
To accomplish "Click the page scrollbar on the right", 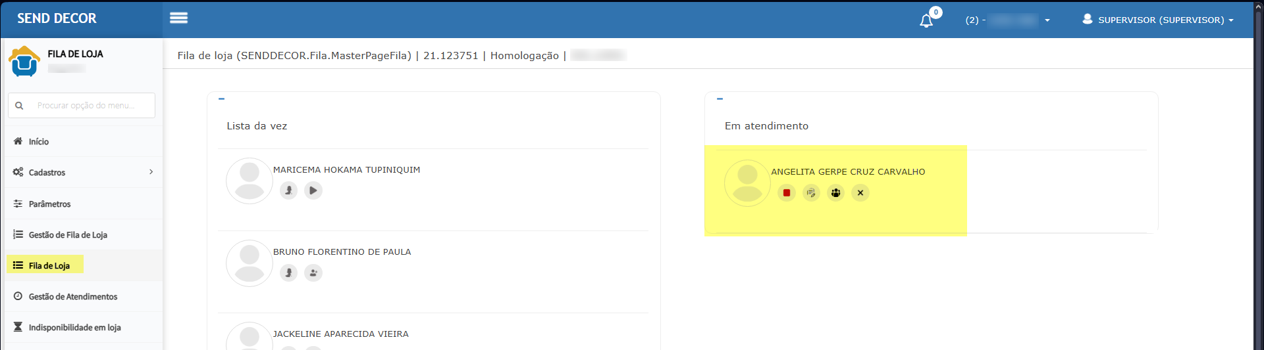I will (1259, 175).
